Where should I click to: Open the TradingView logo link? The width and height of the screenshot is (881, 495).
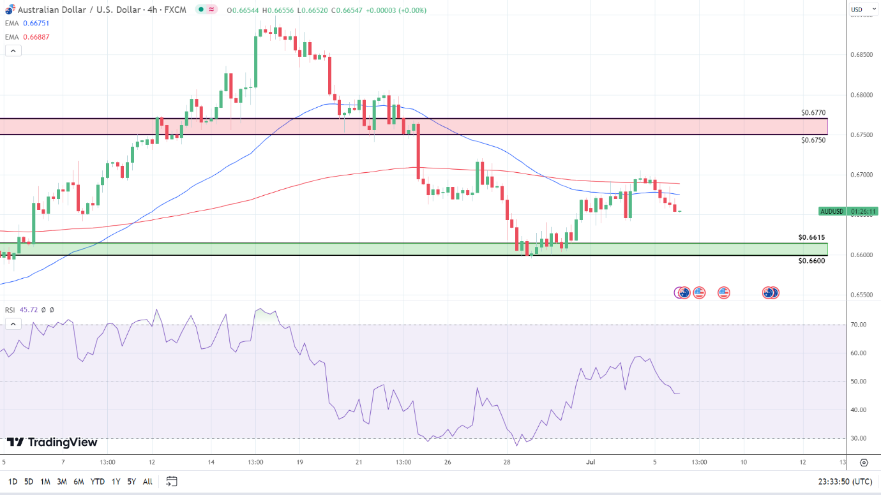point(52,442)
